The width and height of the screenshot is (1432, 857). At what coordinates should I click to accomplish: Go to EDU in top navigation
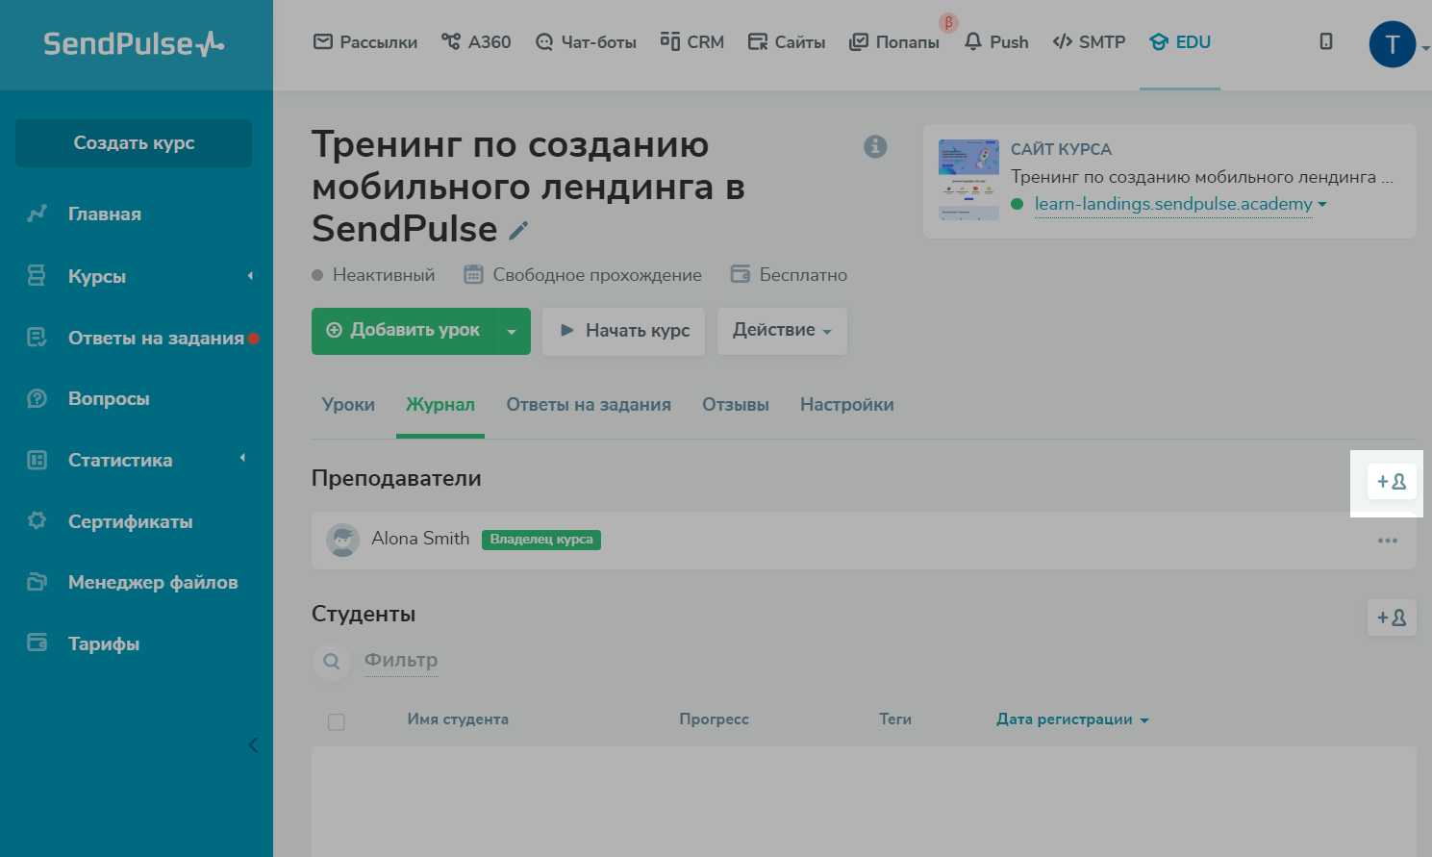(x=1180, y=42)
